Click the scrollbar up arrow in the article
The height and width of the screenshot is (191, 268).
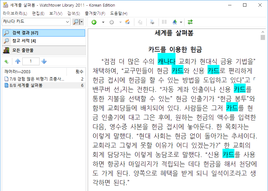click(x=263, y=32)
